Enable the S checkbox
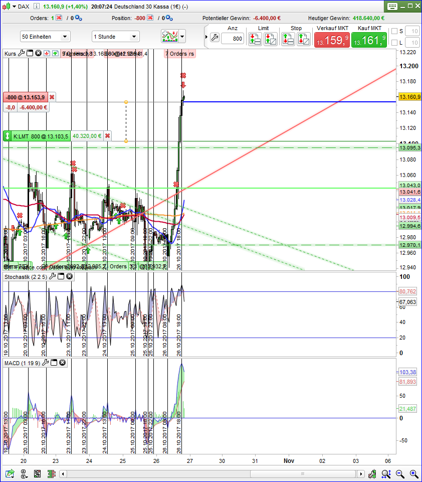 [394, 31]
